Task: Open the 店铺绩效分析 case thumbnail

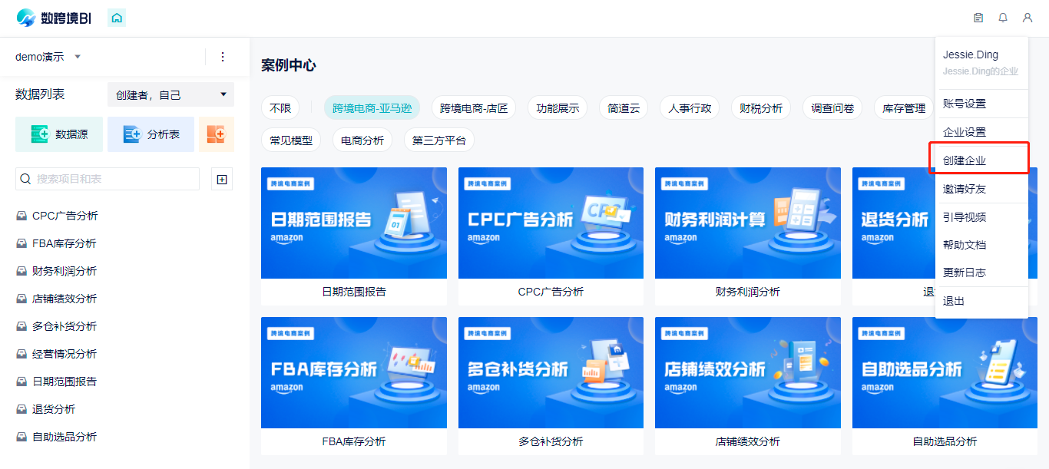Action: pos(748,373)
